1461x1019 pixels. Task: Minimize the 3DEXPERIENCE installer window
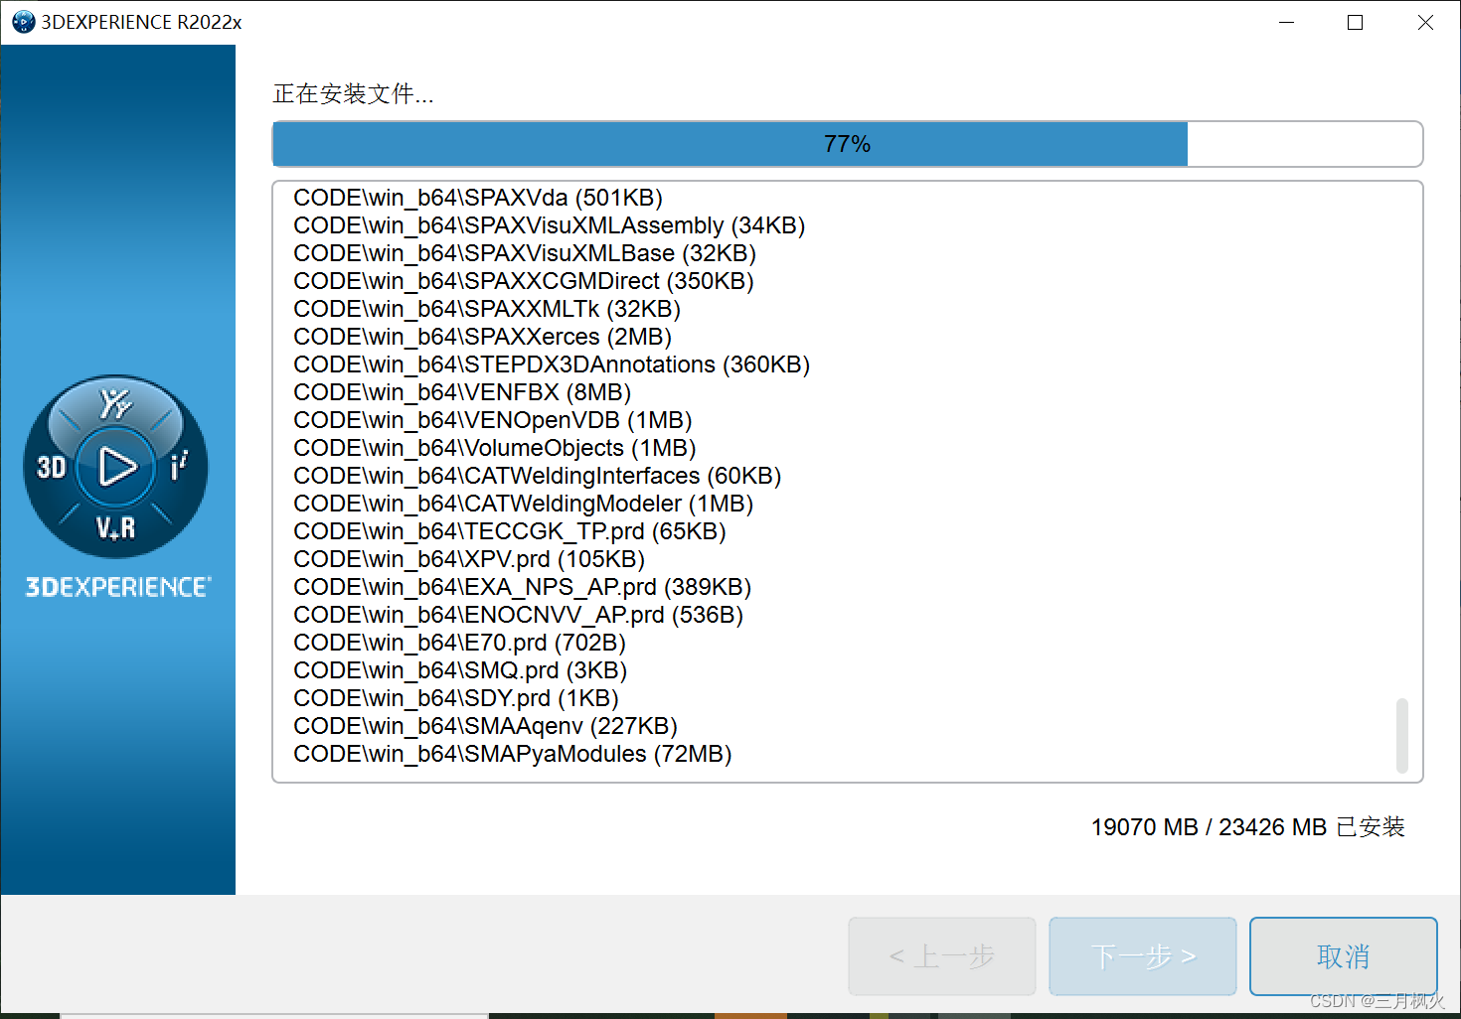click(1286, 22)
